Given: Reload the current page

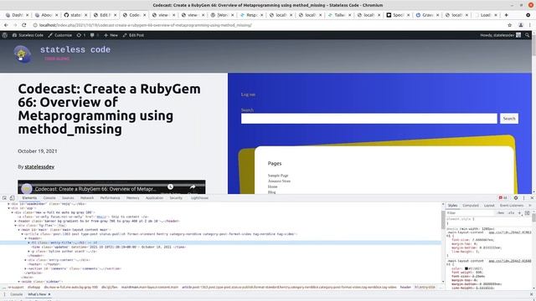Looking at the screenshot, I should (x=24, y=25).
